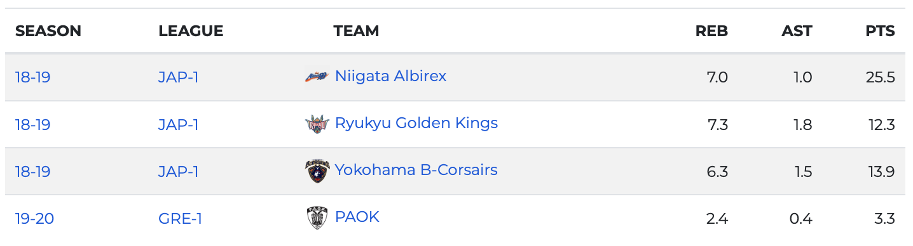Click the SEASON column header
The image size is (913, 246).
pyautogui.click(x=48, y=31)
